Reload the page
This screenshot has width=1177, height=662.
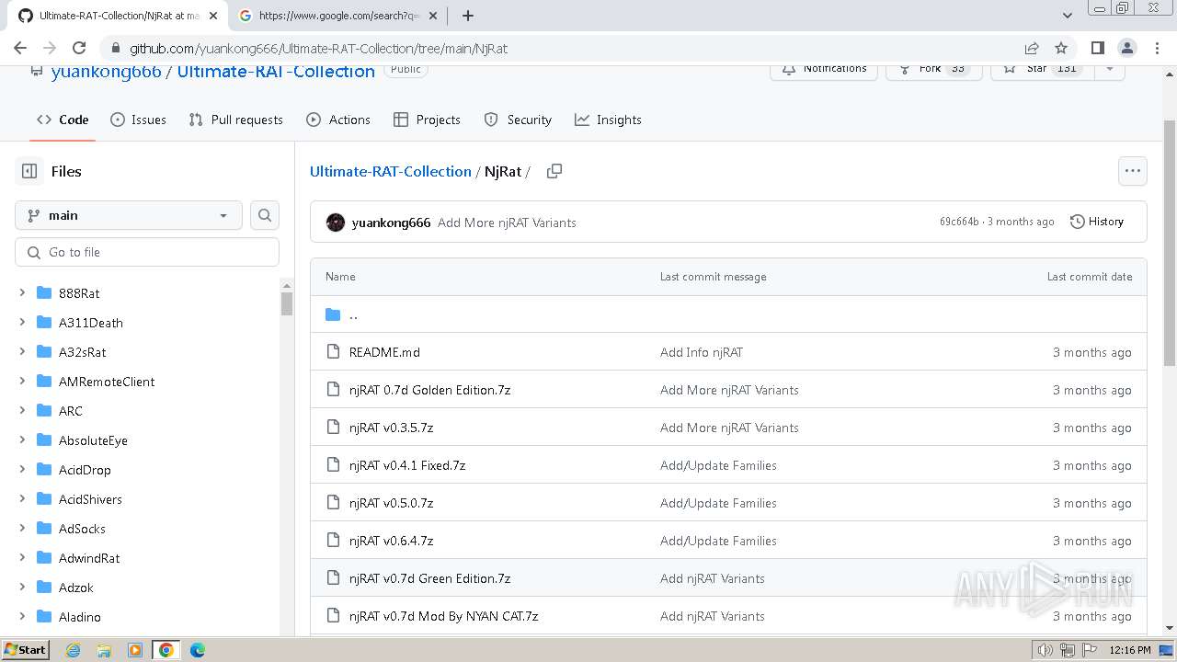pyautogui.click(x=79, y=48)
